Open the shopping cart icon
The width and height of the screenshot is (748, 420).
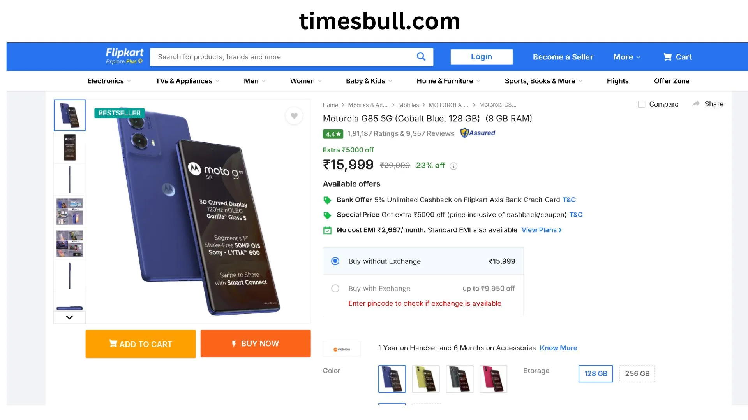[x=667, y=57]
